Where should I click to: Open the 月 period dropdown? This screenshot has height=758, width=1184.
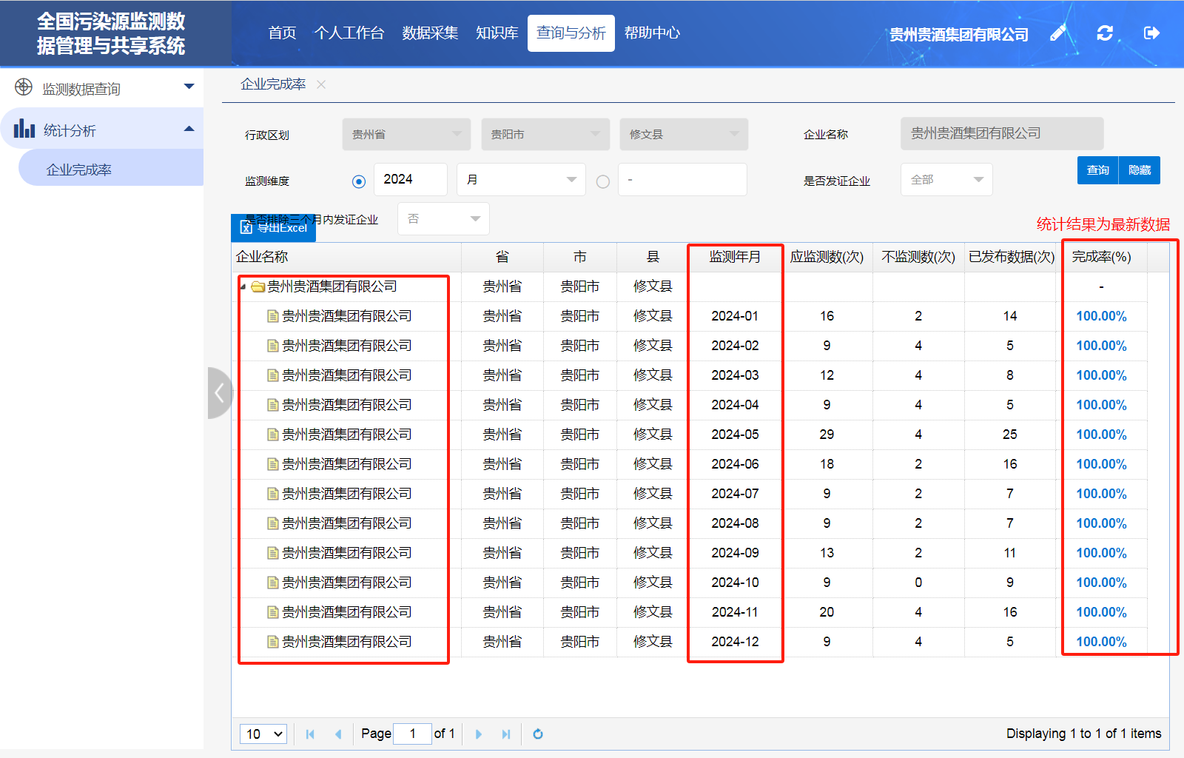[x=521, y=180]
